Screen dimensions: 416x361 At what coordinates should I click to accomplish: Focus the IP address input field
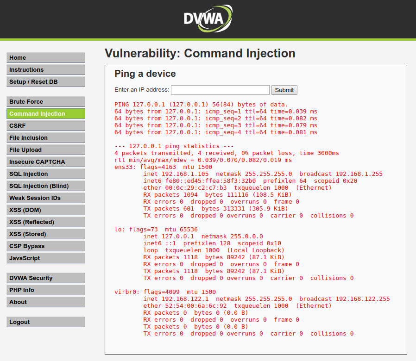(x=220, y=90)
